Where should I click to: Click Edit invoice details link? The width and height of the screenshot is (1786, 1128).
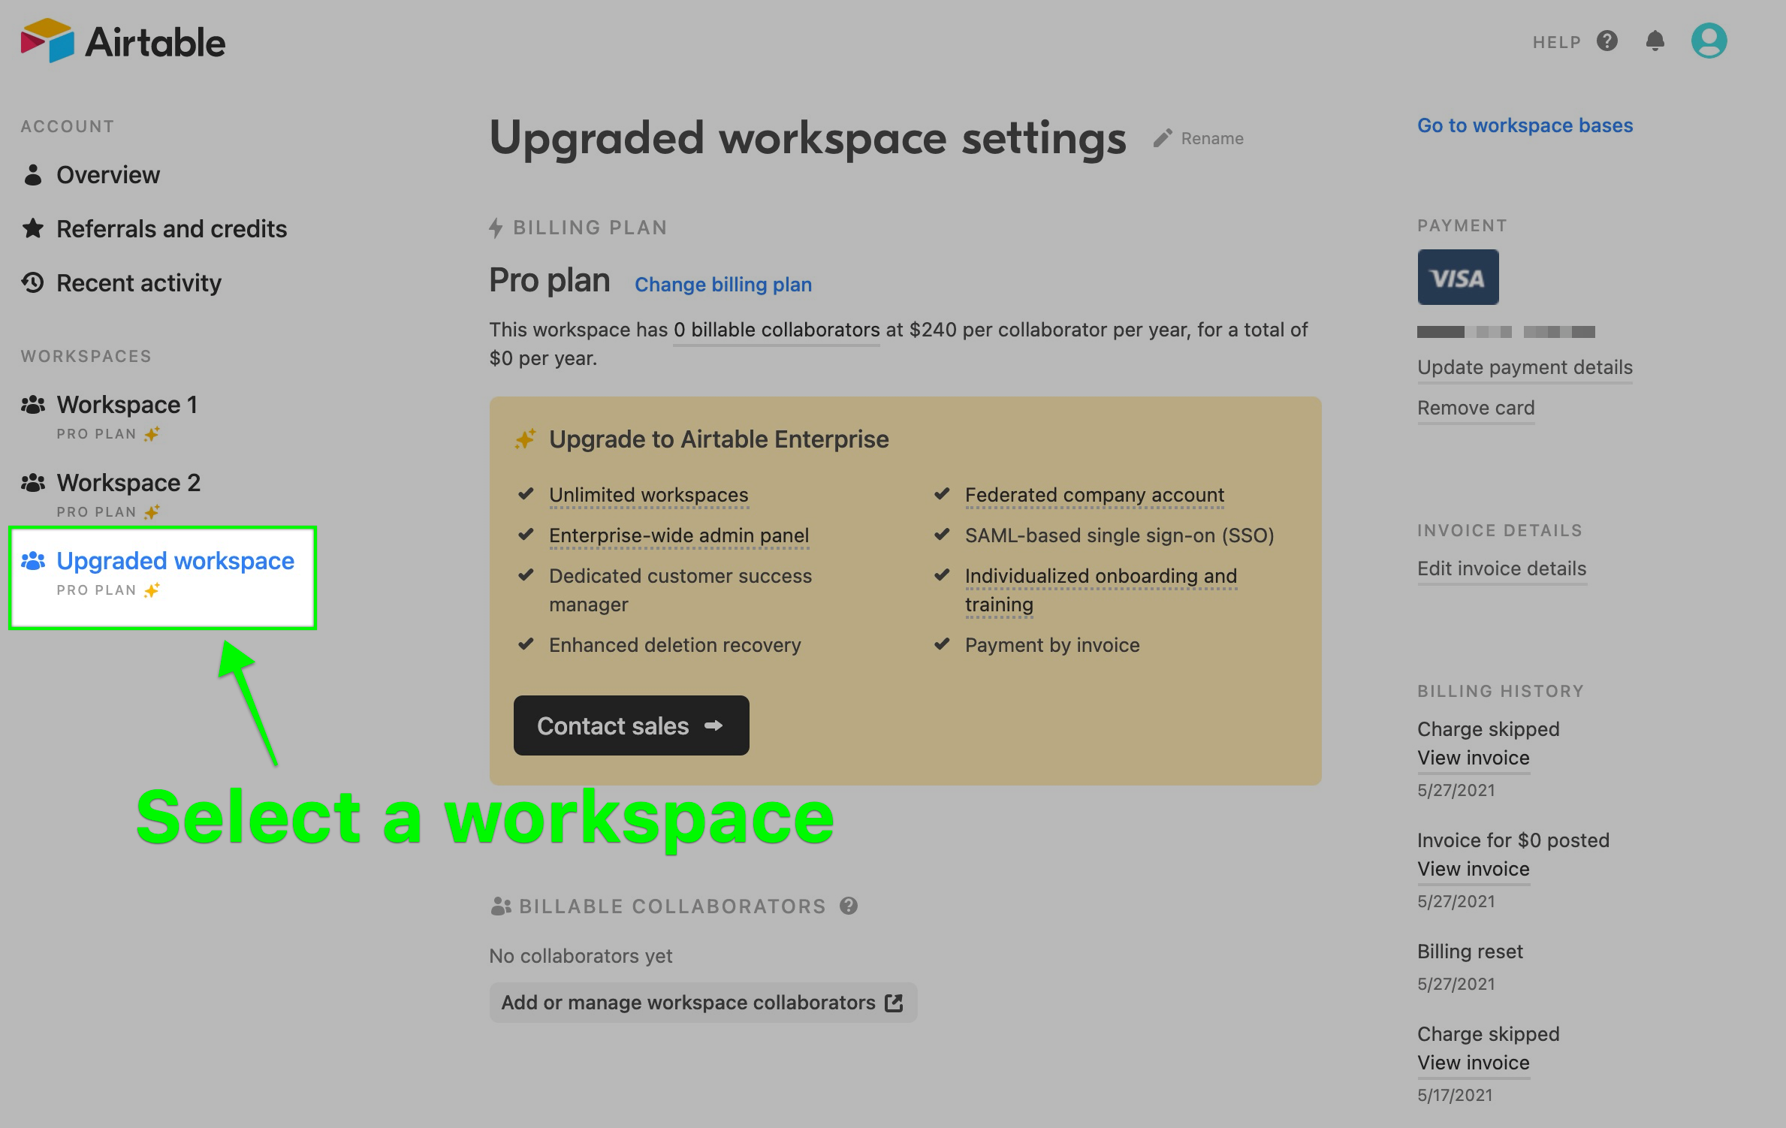click(1501, 569)
